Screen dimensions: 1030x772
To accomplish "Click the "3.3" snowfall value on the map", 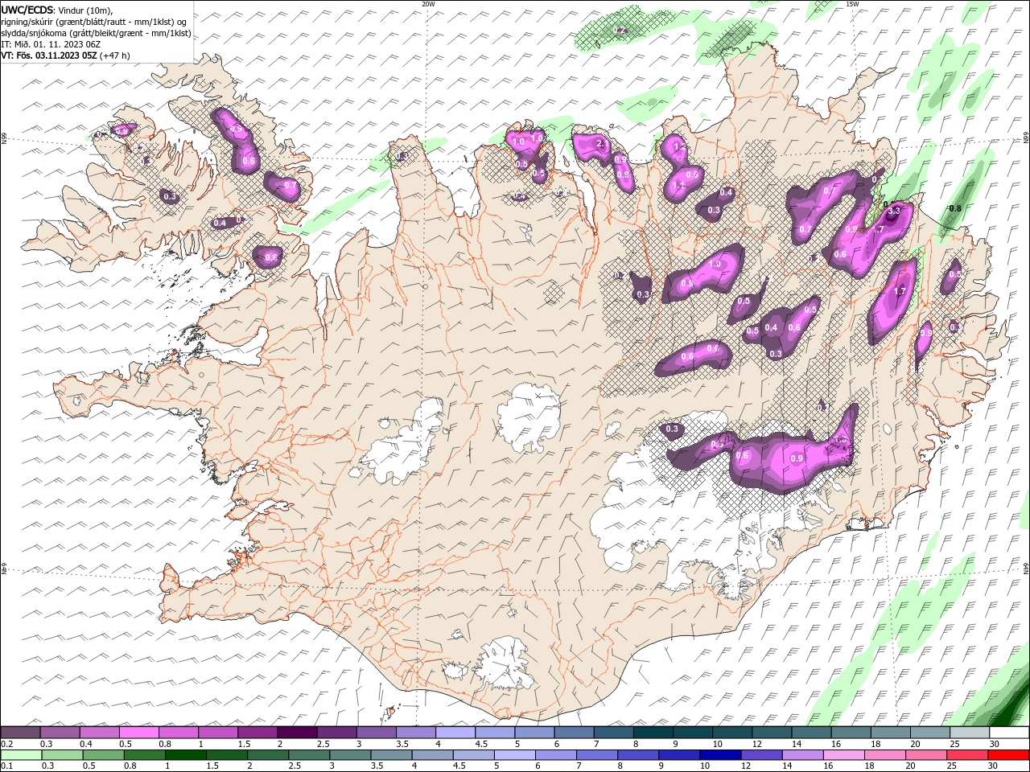I will [893, 210].
